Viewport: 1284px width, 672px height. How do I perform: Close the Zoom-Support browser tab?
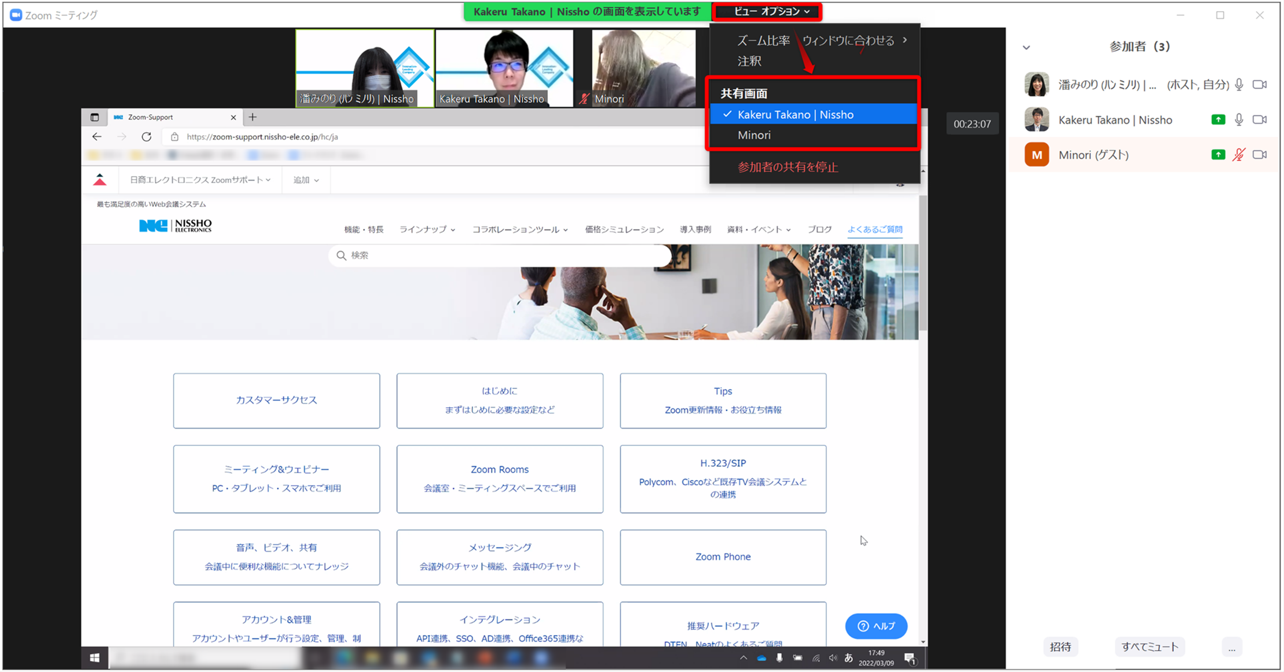[233, 118]
